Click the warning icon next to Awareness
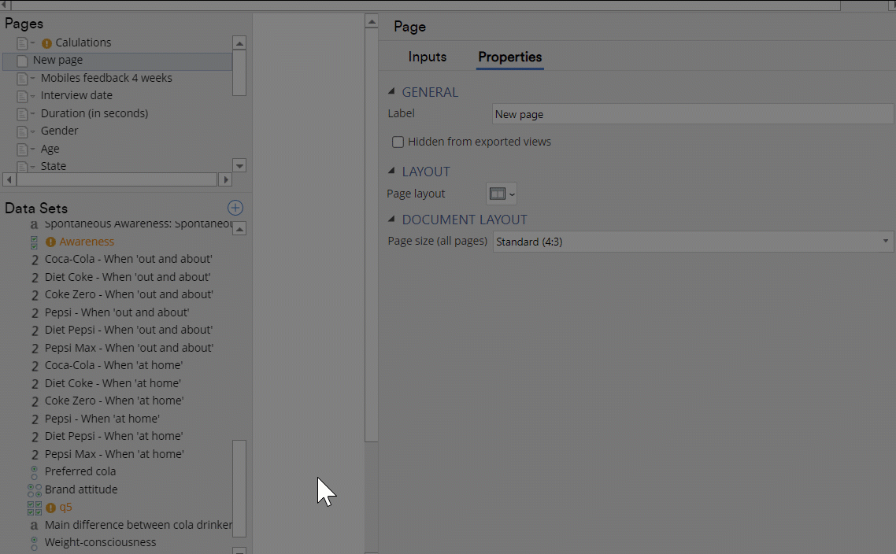 [51, 242]
